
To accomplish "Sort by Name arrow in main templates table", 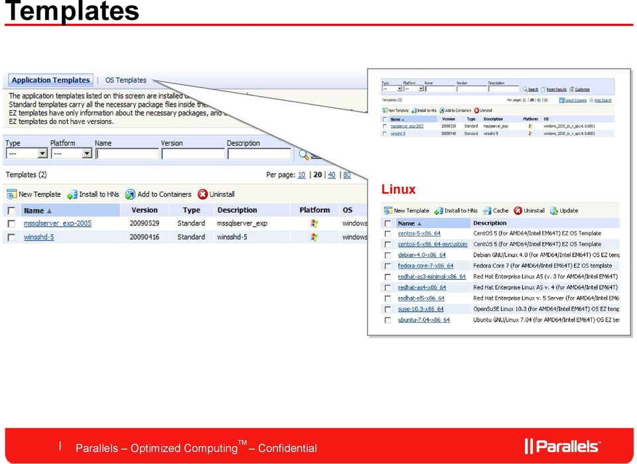I will [x=49, y=211].
